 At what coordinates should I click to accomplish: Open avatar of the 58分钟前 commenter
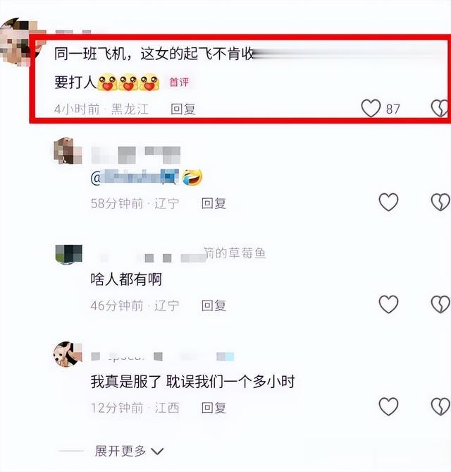(68, 151)
